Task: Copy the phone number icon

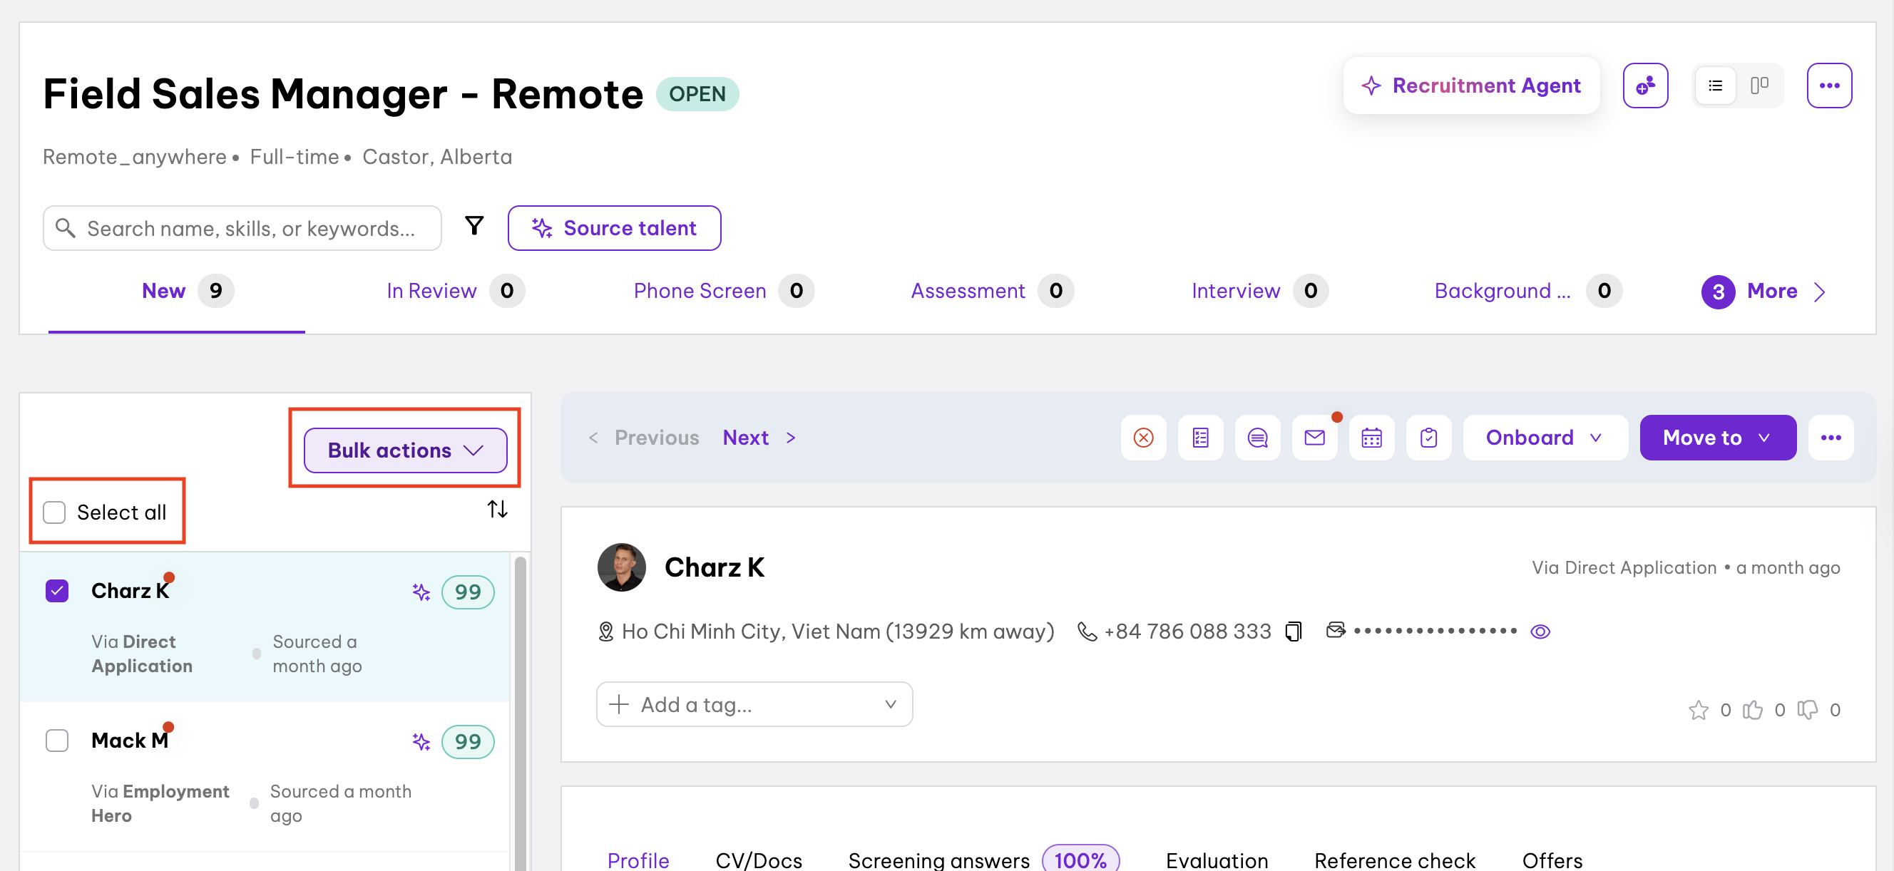Action: (x=1294, y=632)
